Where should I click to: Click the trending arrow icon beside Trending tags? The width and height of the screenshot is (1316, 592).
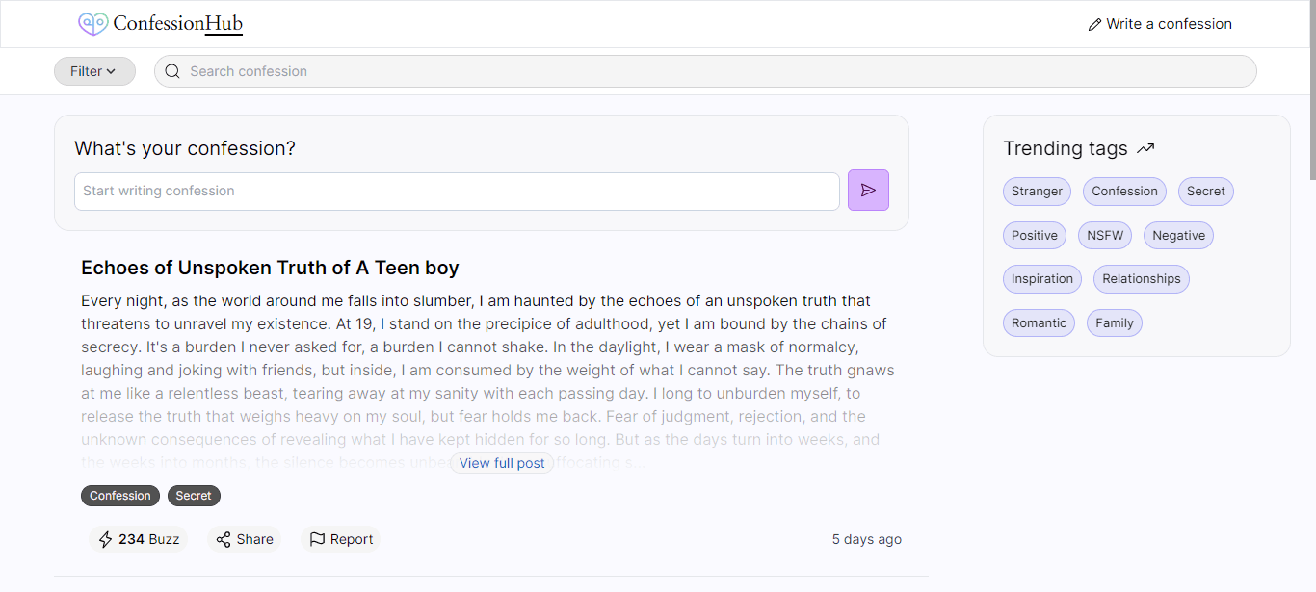pos(1145,149)
